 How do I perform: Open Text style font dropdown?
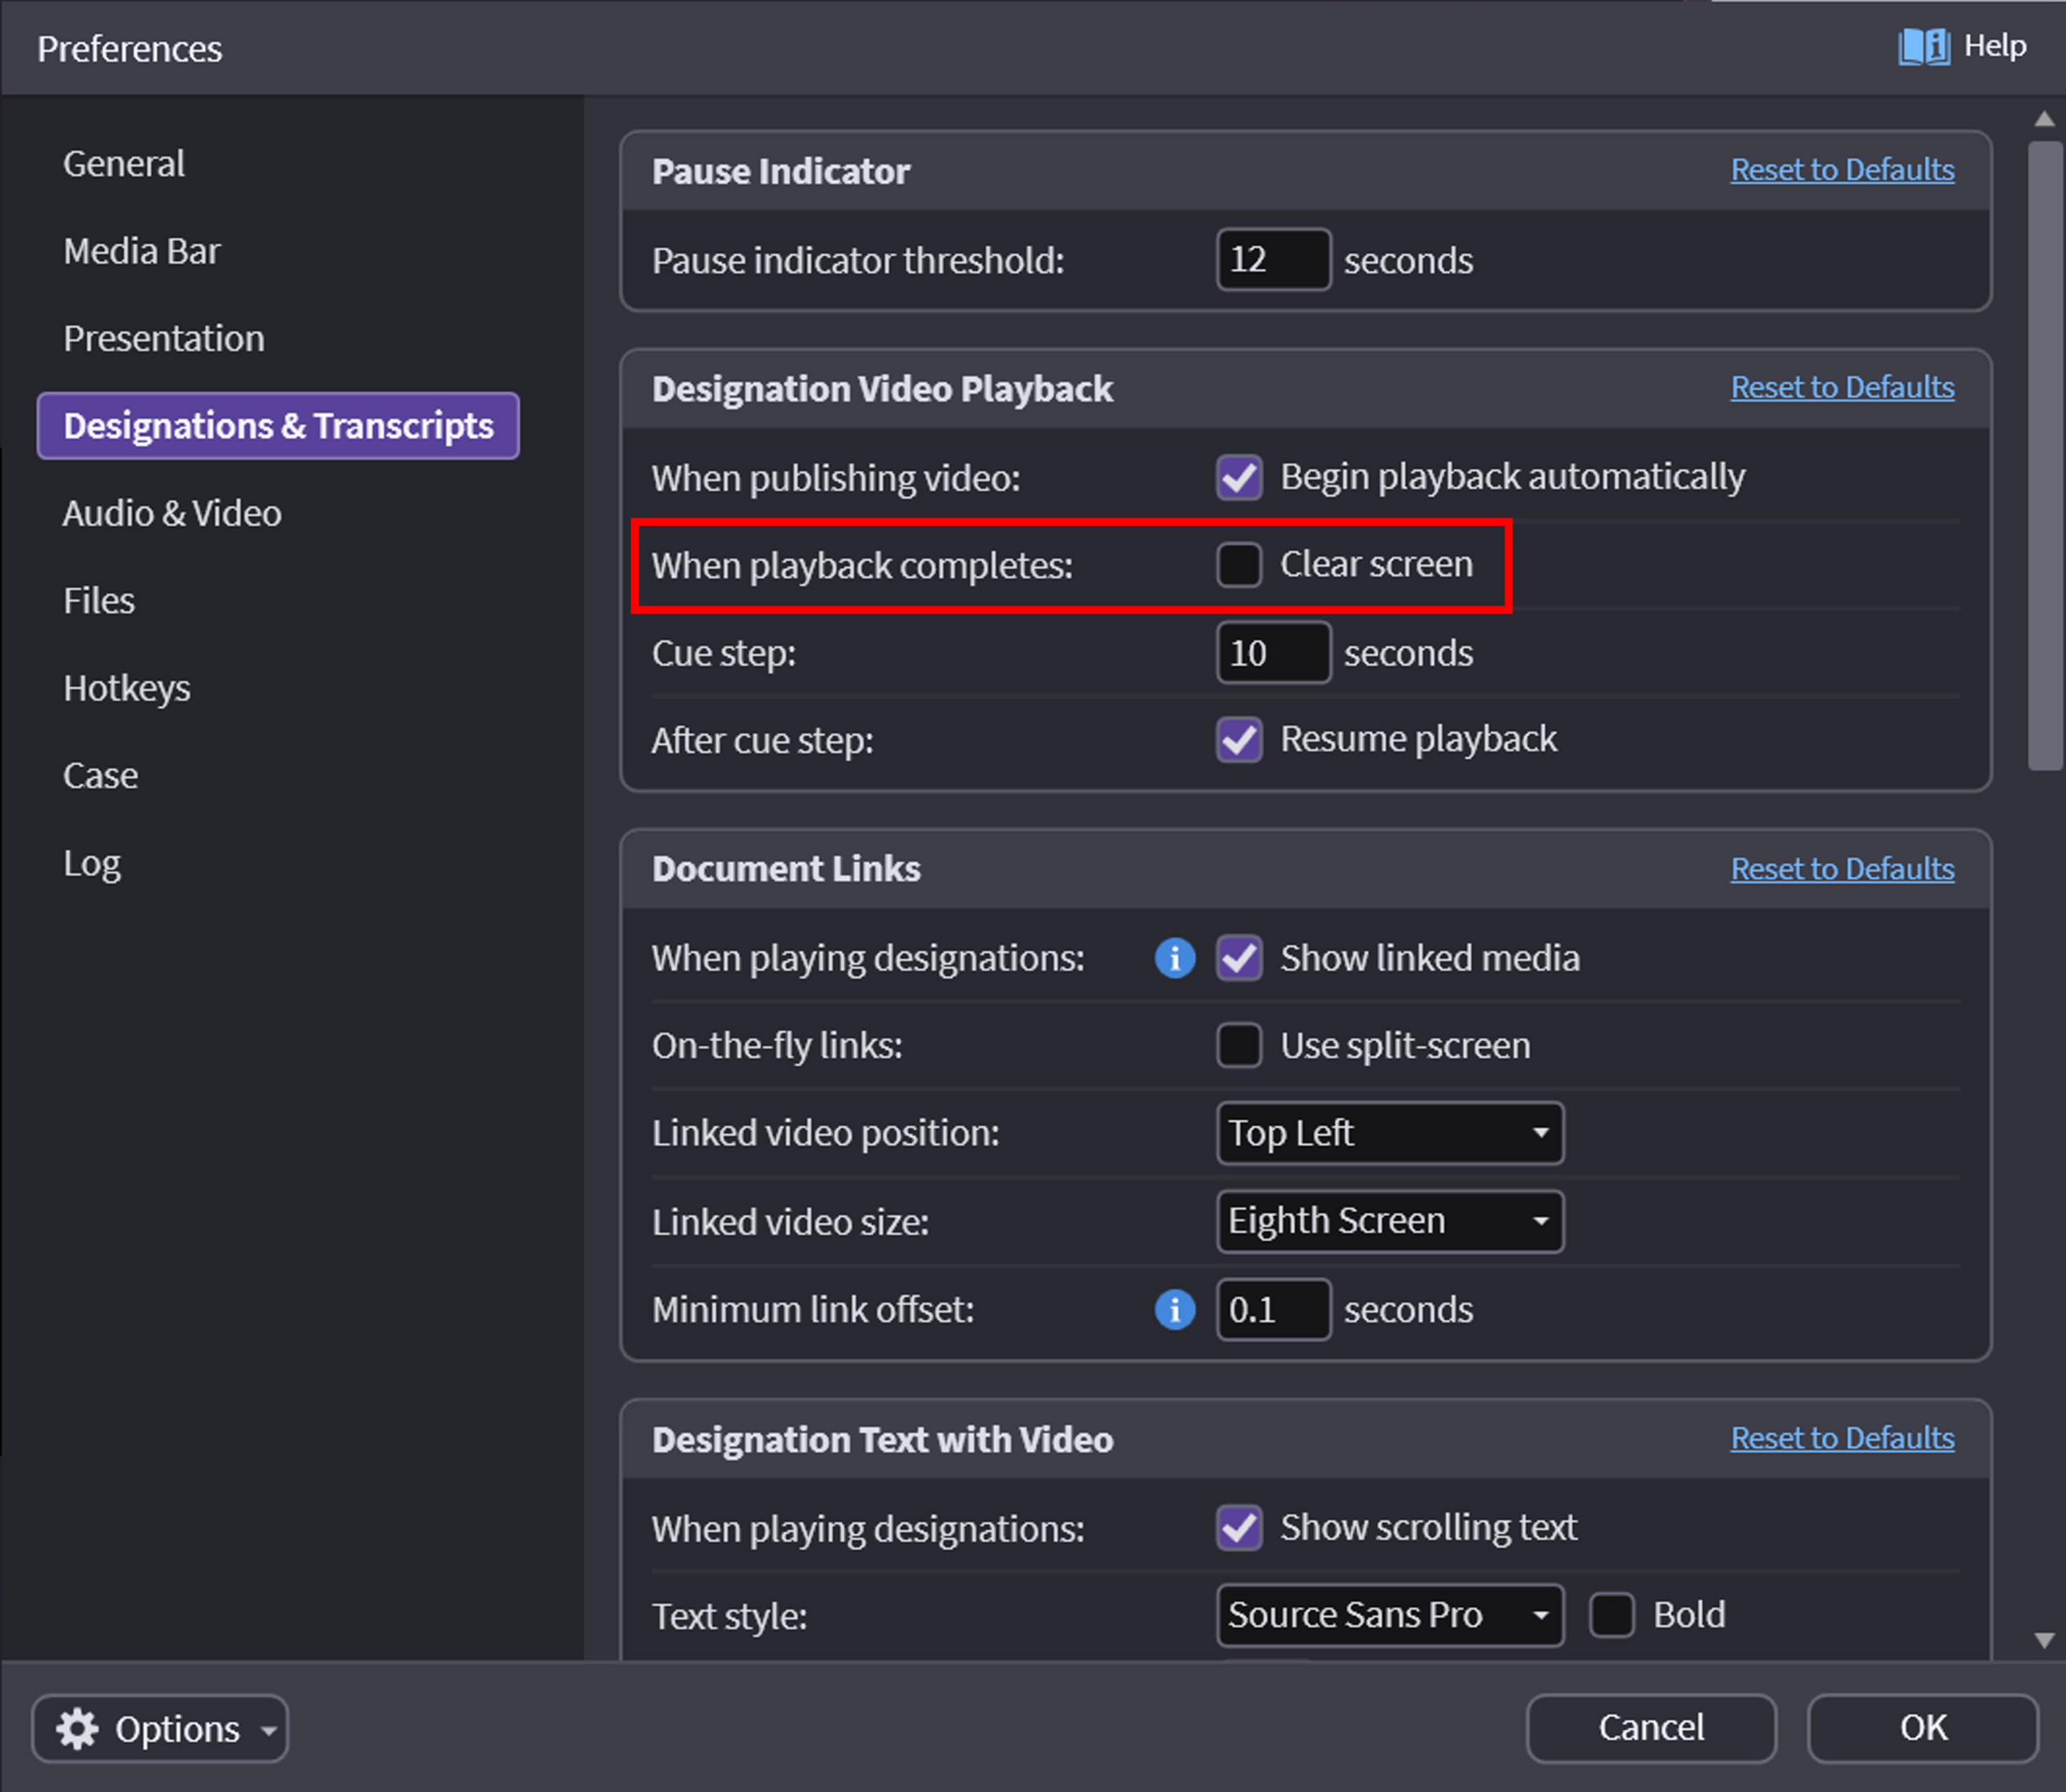coord(1389,1615)
